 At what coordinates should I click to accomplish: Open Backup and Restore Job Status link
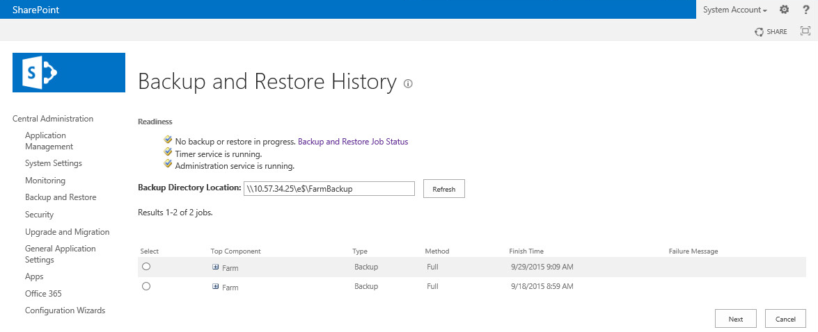pos(353,141)
